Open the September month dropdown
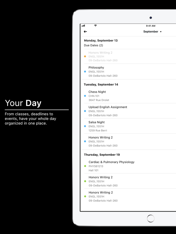The width and height of the screenshot is (176, 234). (x=152, y=32)
